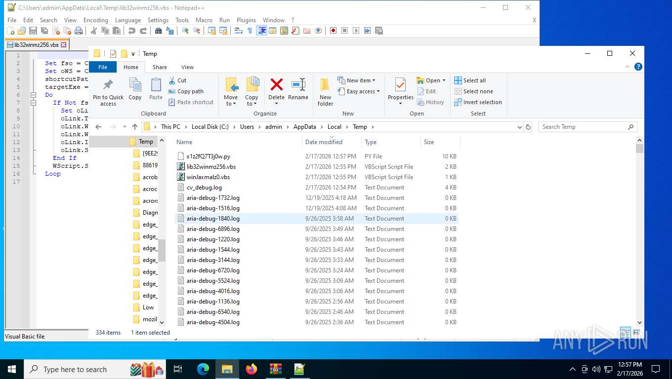This screenshot has height=379, width=672.
Task: Select file x1z2fQ7T3j0w.py
Action: click(x=208, y=156)
